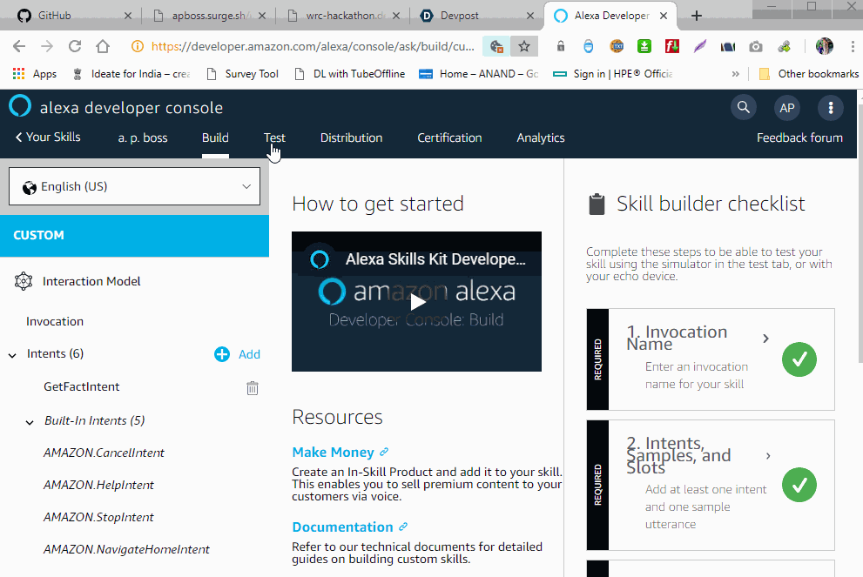Screen dimensions: 863x577
Task: Click the Chrome profile picture icon
Action: click(824, 46)
